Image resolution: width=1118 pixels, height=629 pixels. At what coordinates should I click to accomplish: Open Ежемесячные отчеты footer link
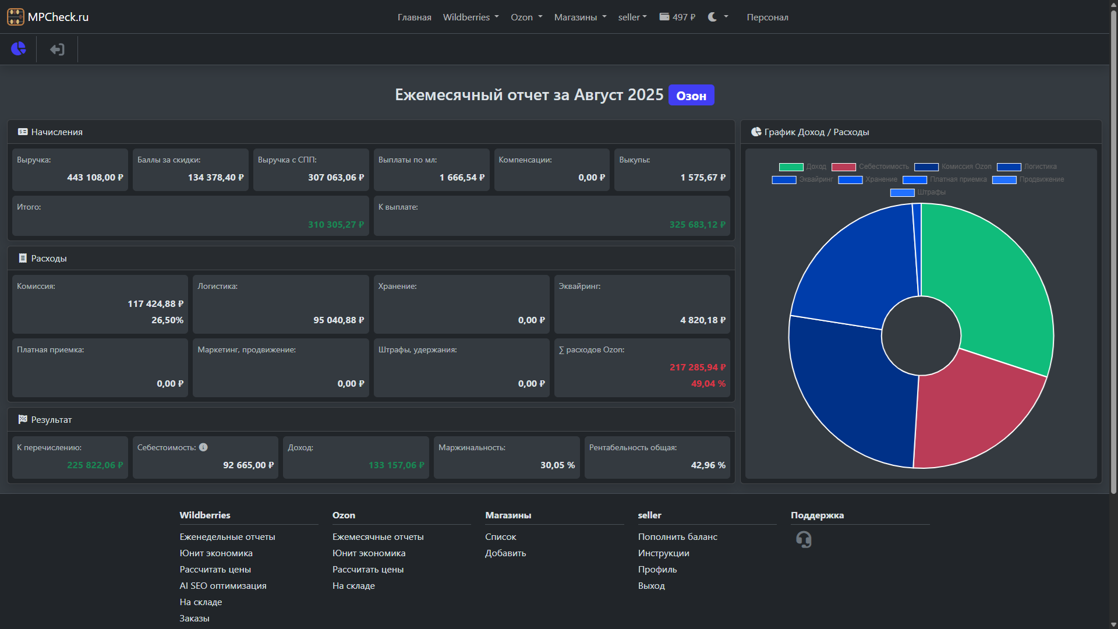click(x=378, y=536)
